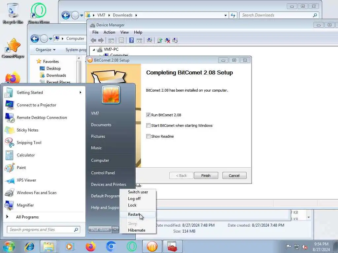Open Internet Explorer from taskbar
Image resolution: width=338 pixels, height=253 pixels.
pos(29,246)
